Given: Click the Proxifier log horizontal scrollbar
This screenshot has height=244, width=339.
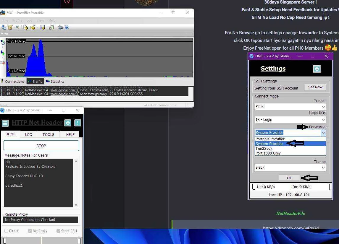Looking at the screenshot, I should coord(73,99).
